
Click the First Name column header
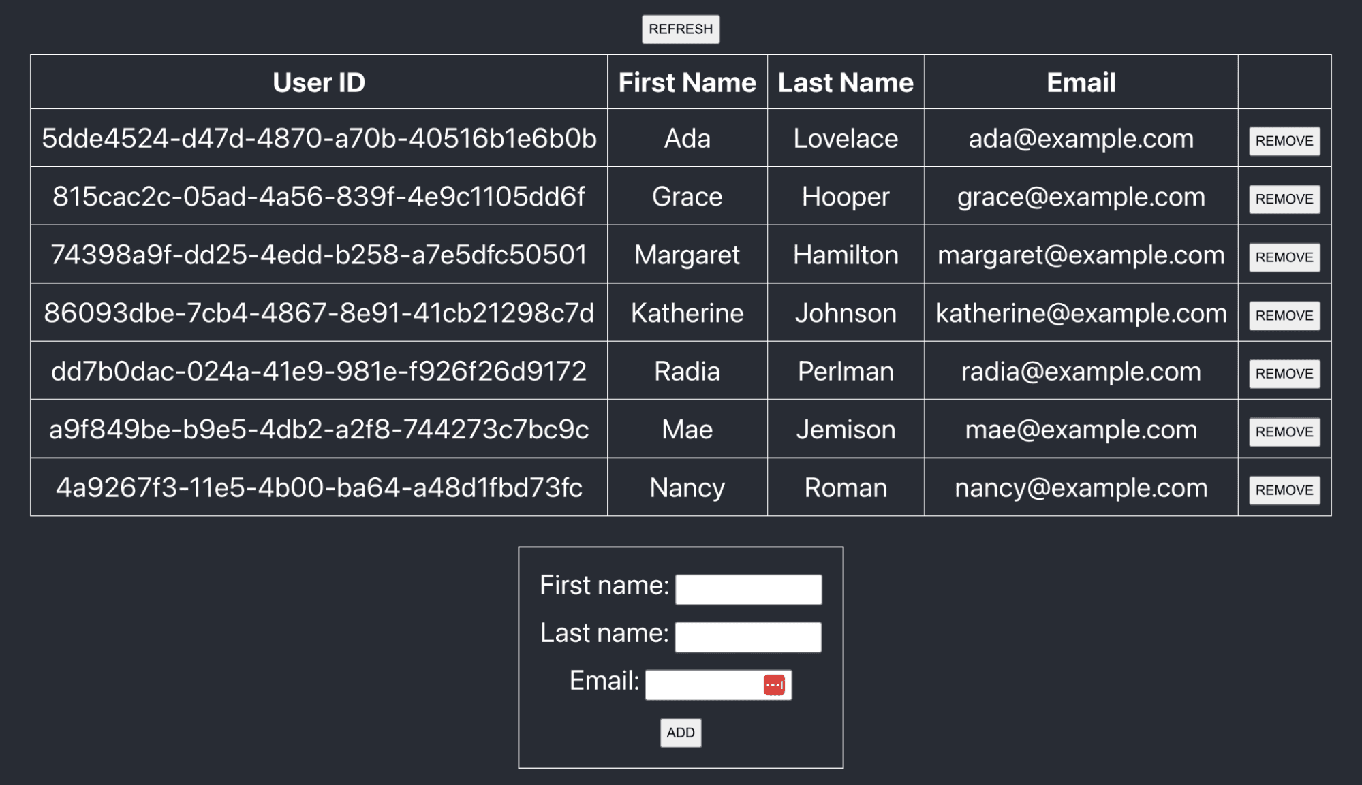click(x=687, y=82)
